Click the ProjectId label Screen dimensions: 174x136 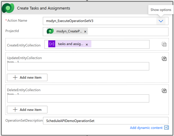click(x=12, y=31)
